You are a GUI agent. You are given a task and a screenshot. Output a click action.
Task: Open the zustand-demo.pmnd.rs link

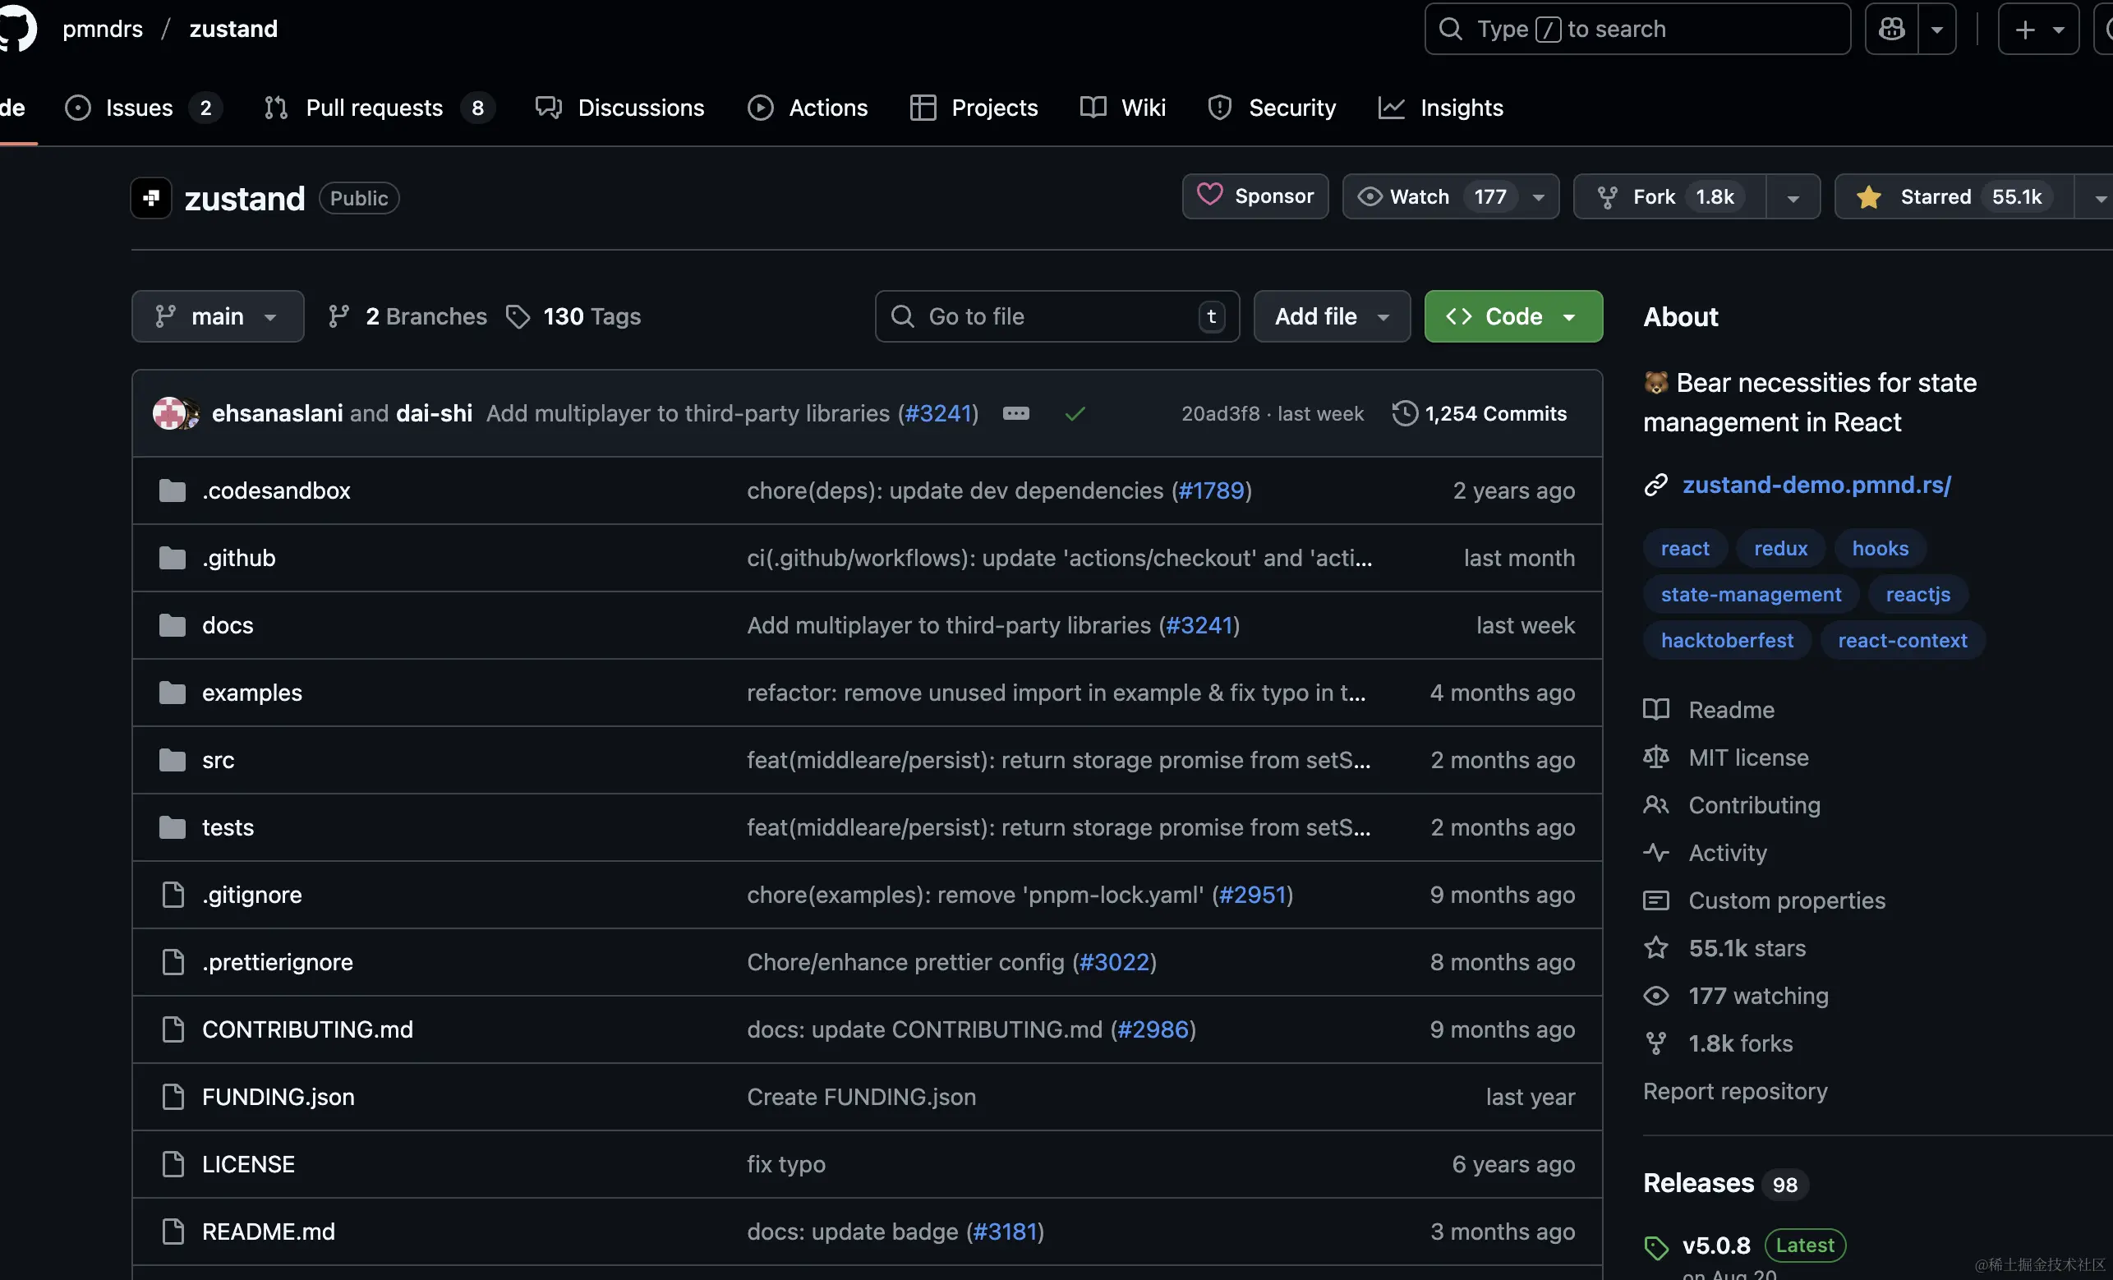[x=1816, y=486]
